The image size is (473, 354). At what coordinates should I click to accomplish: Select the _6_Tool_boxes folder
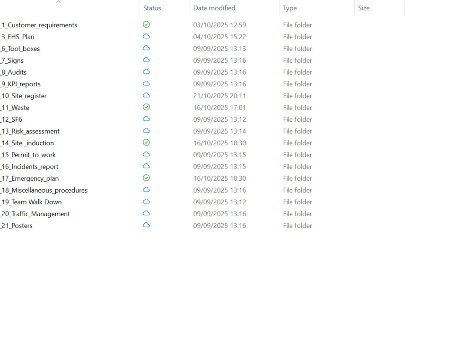tap(20, 49)
